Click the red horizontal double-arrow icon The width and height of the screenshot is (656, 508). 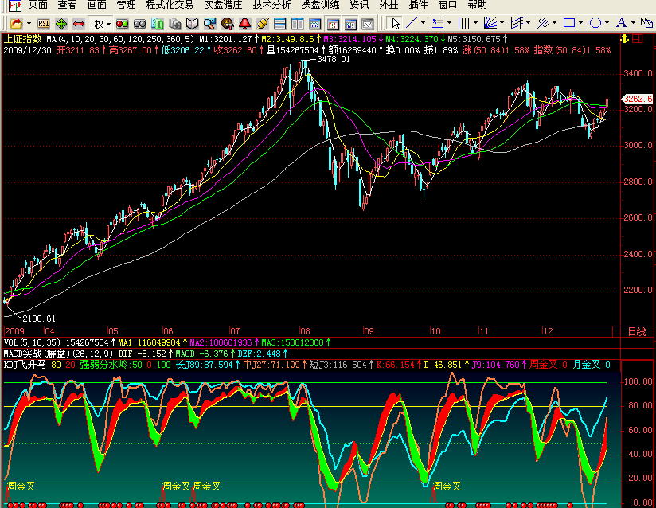click(x=79, y=23)
